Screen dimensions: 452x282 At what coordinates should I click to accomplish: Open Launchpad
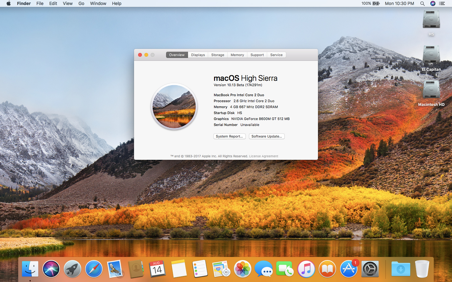tap(72, 269)
